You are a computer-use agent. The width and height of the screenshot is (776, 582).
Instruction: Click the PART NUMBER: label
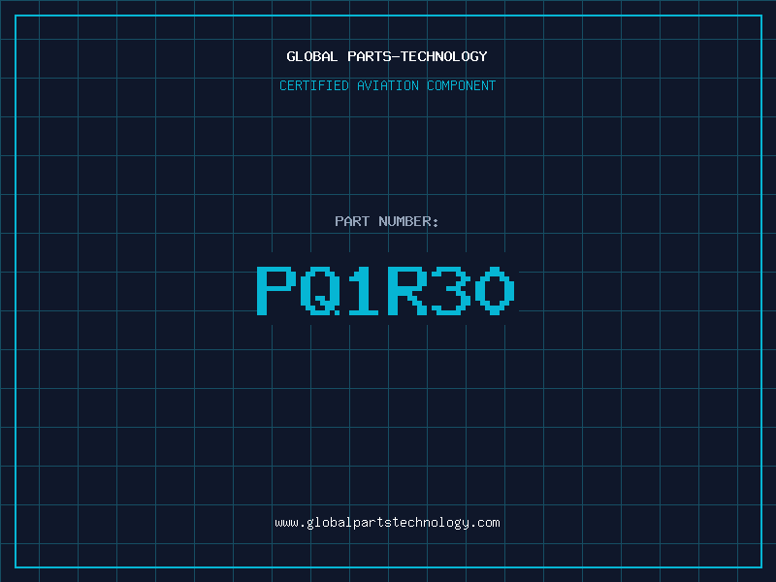(387, 221)
